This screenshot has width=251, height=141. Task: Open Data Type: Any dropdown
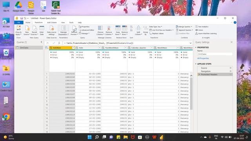pyautogui.click(x=156, y=27)
